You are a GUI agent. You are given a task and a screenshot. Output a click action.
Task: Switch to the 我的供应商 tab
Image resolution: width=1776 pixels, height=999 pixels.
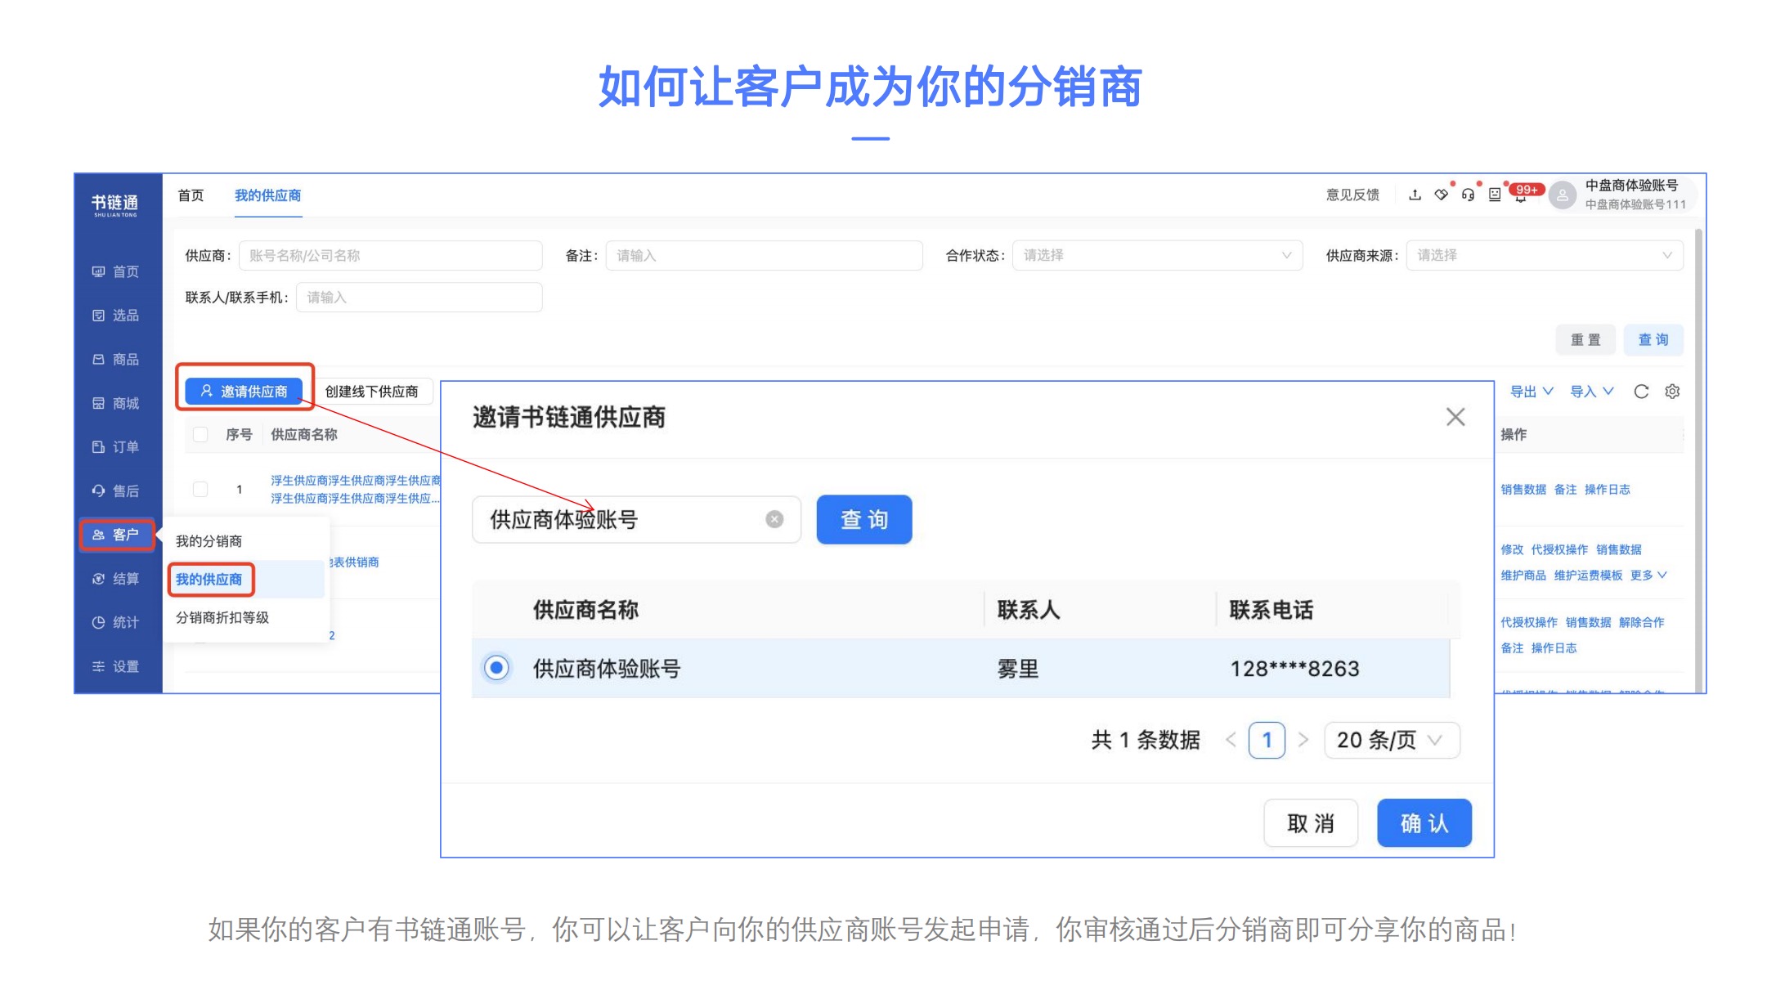pos(267,195)
